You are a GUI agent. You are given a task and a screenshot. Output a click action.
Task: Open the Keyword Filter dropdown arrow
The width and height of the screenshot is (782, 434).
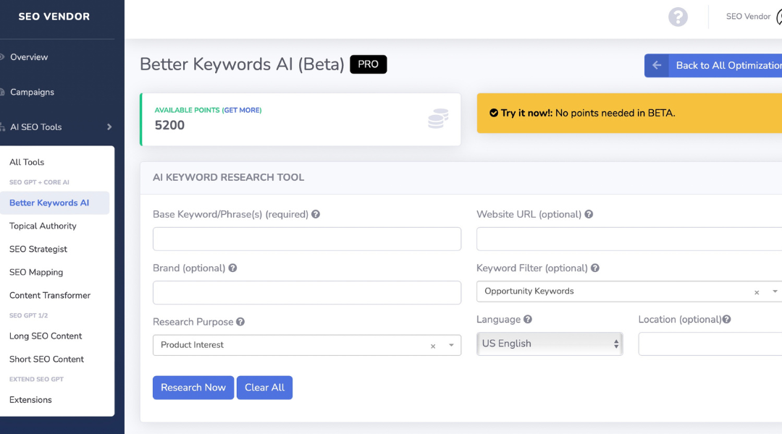(775, 292)
